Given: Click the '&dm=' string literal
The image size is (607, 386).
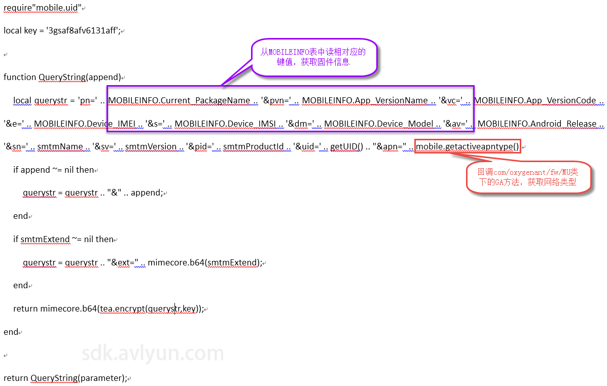Looking at the screenshot, I should [x=300, y=124].
